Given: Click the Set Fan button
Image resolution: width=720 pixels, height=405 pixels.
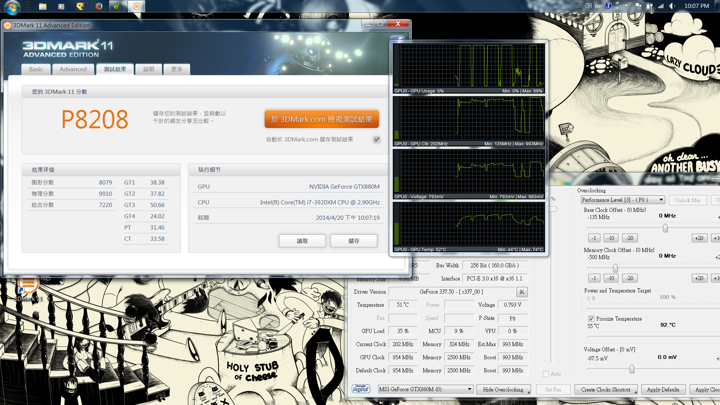Looking at the screenshot, I should click(553, 390).
